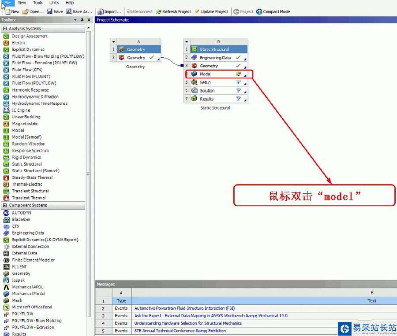Select BladeGen component icon
Screen dimensions: 397x336
pos(6,220)
